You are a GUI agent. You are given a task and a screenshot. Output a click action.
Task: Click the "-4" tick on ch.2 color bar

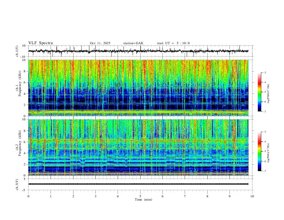(265, 142)
